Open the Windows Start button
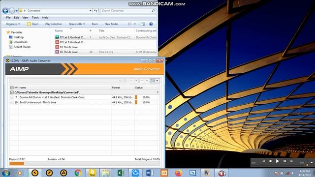Viewport: 315px width, 177px height. click(x=6, y=173)
